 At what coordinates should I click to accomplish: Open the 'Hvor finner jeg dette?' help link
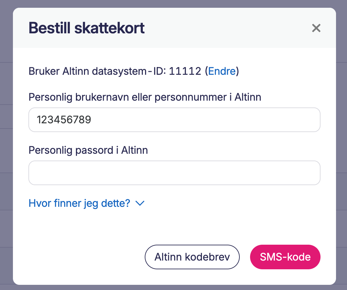click(x=79, y=203)
